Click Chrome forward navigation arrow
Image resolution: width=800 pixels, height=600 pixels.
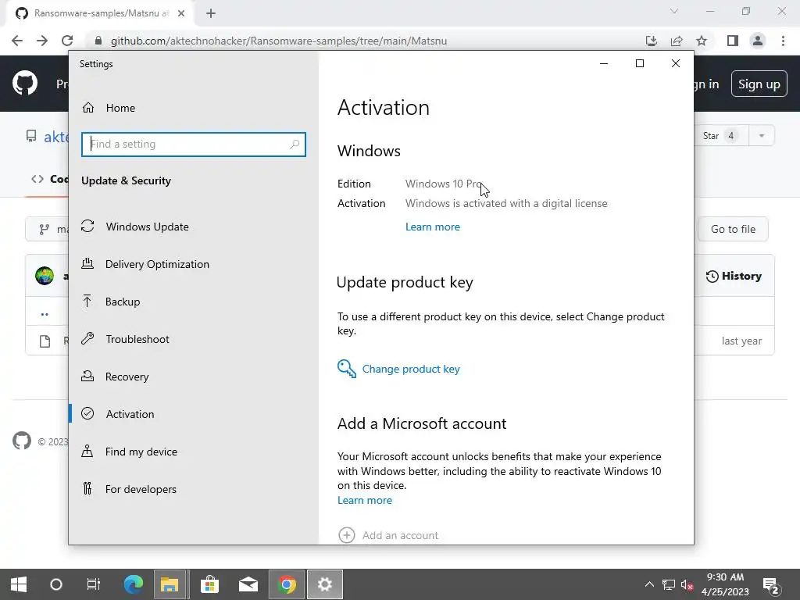pyautogui.click(x=42, y=41)
